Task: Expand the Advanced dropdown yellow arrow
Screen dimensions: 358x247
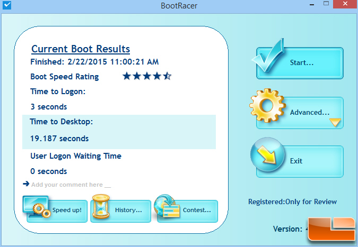Action: (x=335, y=122)
